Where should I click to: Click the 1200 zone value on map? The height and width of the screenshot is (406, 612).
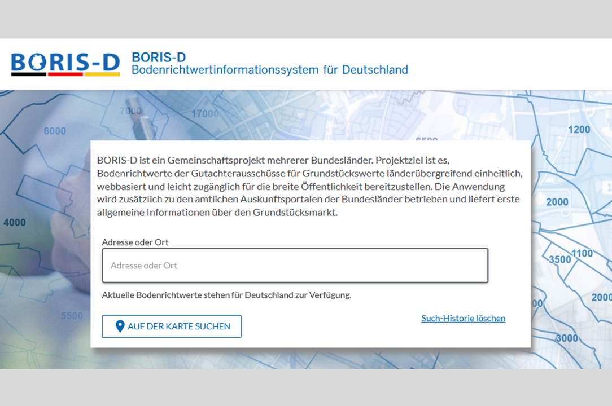[x=579, y=130]
